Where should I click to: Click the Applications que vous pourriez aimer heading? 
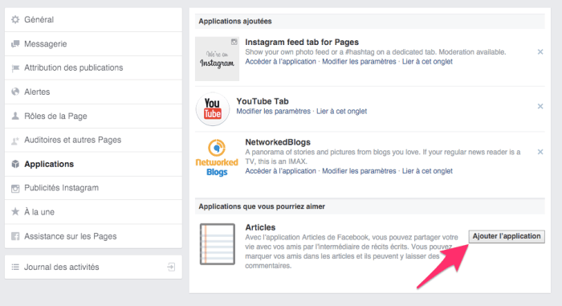(x=262, y=206)
